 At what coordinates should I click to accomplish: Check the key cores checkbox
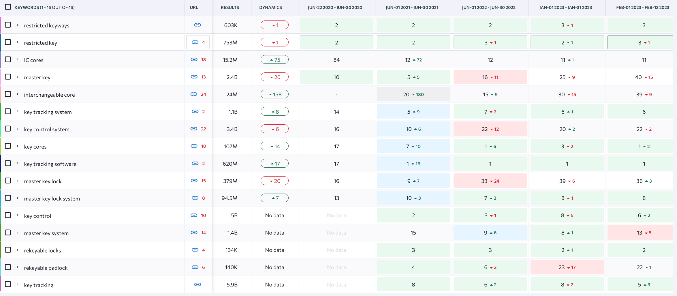[x=8, y=146]
